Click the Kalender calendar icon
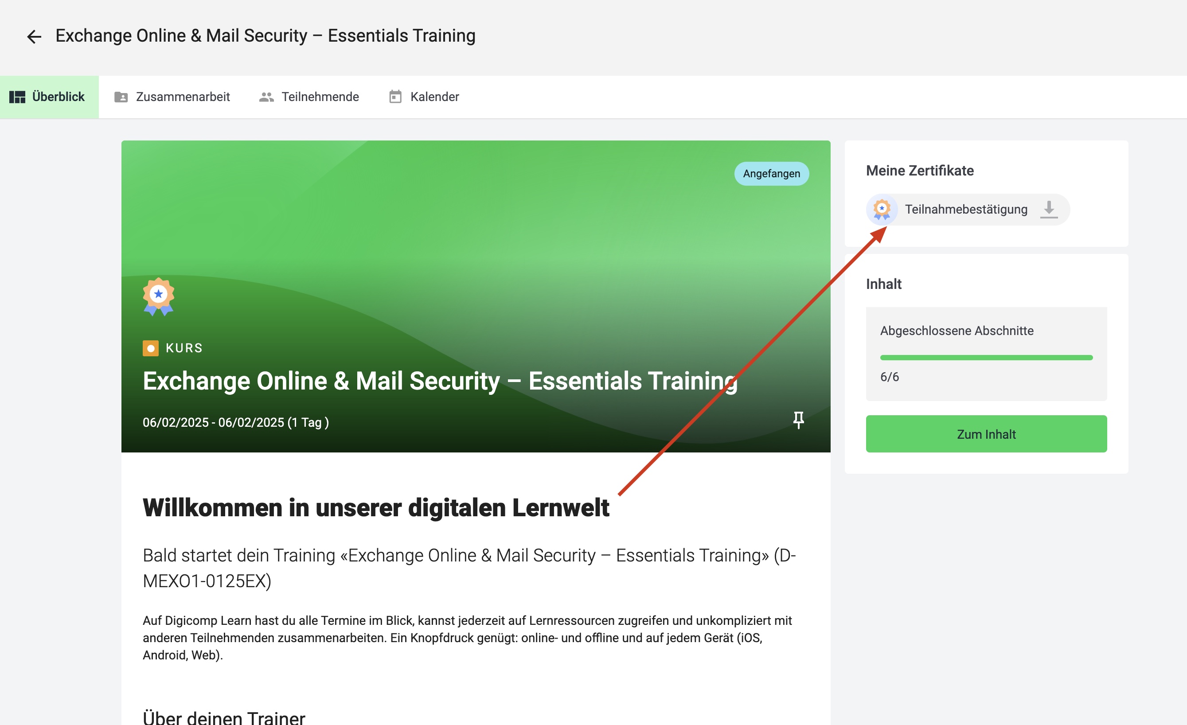1187x725 pixels. pyautogui.click(x=395, y=97)
